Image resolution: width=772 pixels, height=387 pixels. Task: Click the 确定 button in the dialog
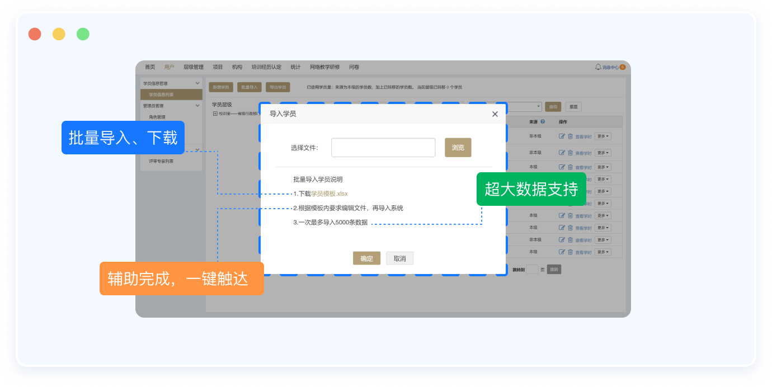[x=366, y=258]
